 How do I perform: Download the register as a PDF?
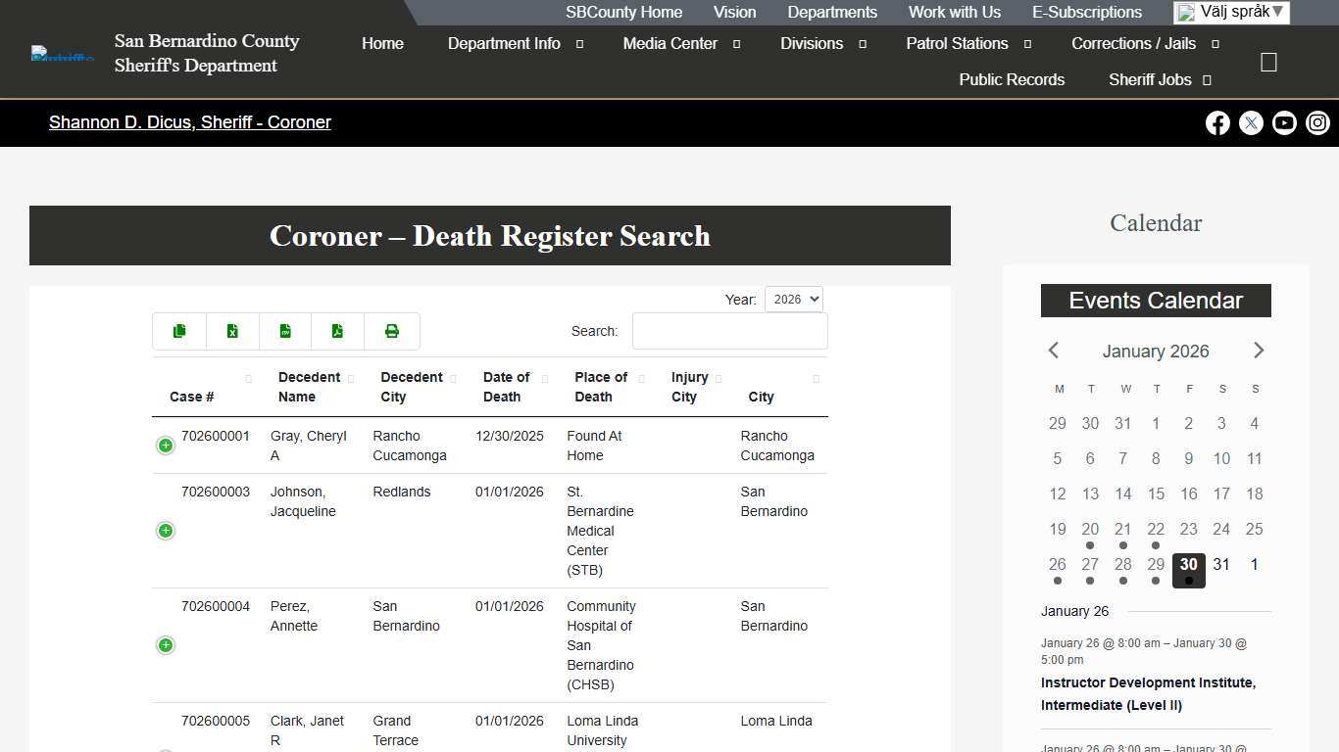(x=337, y=331)
